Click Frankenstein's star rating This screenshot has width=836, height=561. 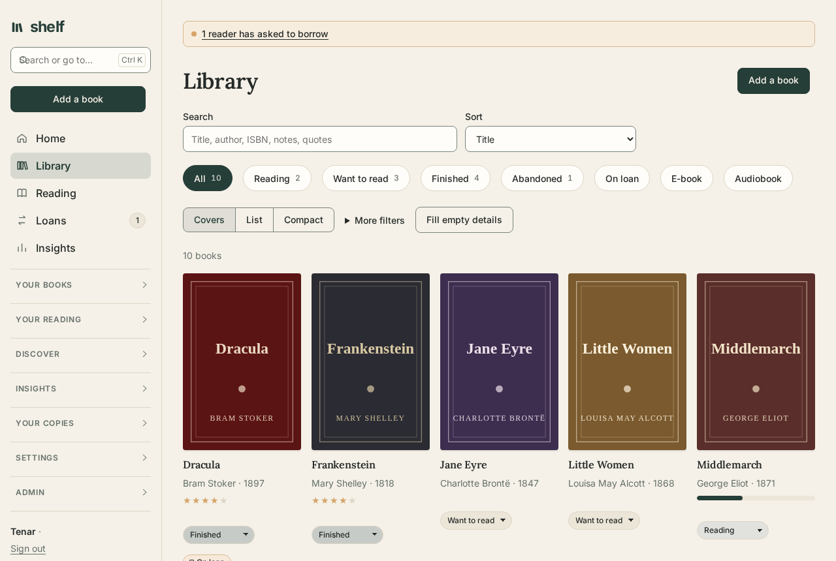click(334, 500)
